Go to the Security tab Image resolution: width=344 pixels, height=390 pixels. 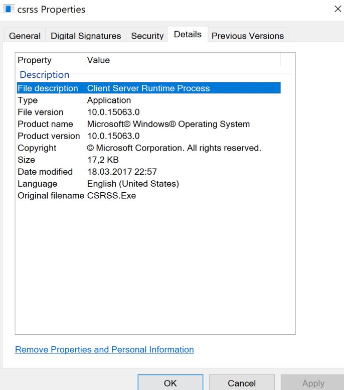[147, 36]
